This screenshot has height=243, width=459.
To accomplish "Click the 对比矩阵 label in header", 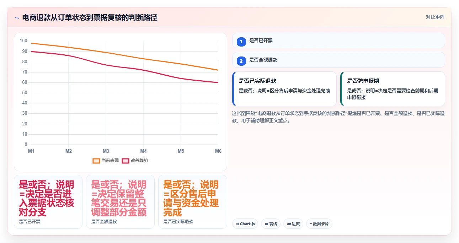I will (x=435, y=17).
